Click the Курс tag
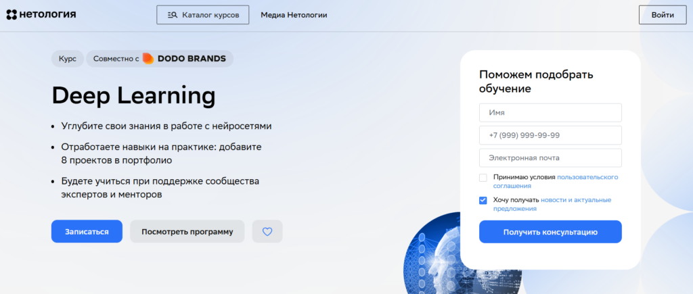693x294 pixels. click(x=68, y=59)
